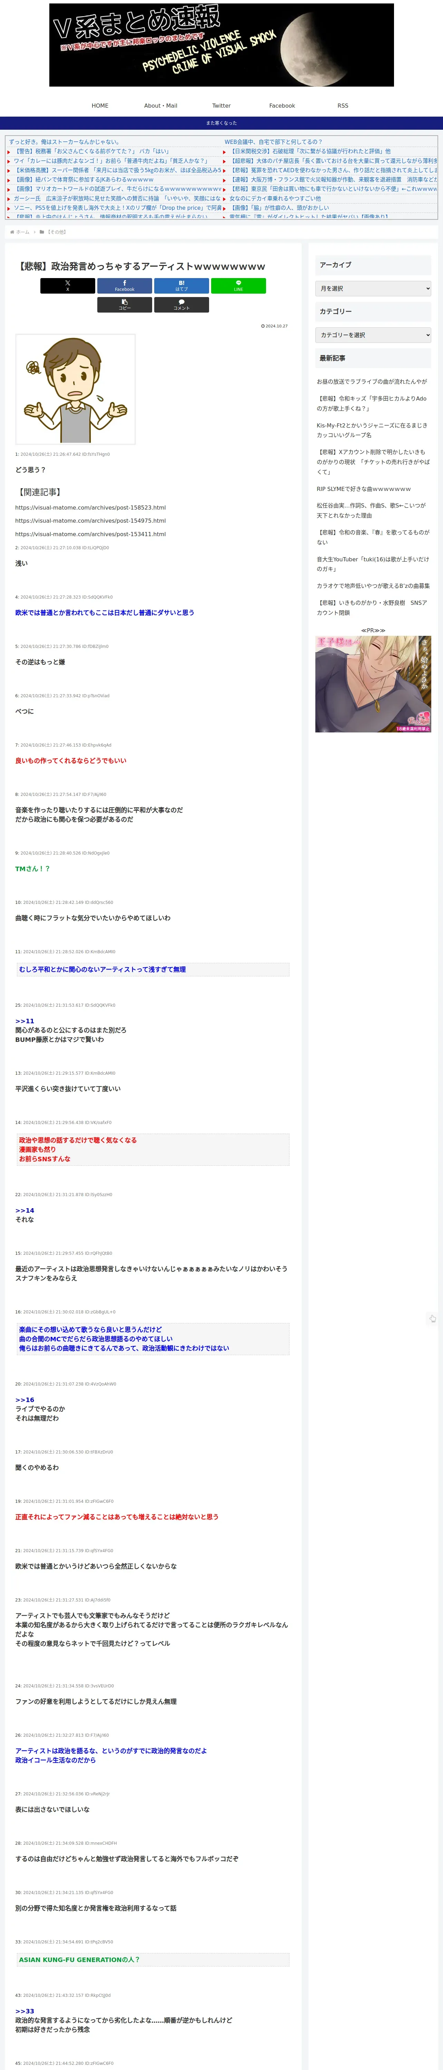Open related link post-154975.html

point(90,521)
